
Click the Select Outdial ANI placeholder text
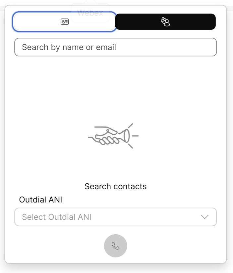(57, 217)
